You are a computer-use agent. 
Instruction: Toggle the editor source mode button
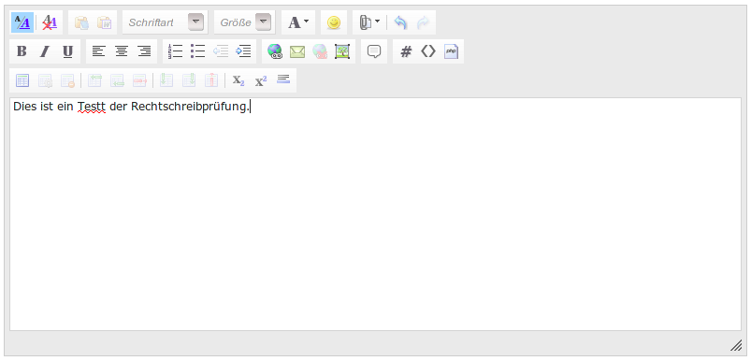pyautogui.click(x=22, y=22)
